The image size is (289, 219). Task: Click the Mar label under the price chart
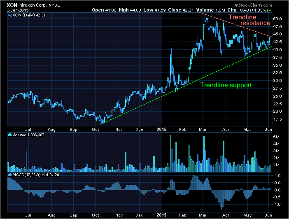click(203, 129)
